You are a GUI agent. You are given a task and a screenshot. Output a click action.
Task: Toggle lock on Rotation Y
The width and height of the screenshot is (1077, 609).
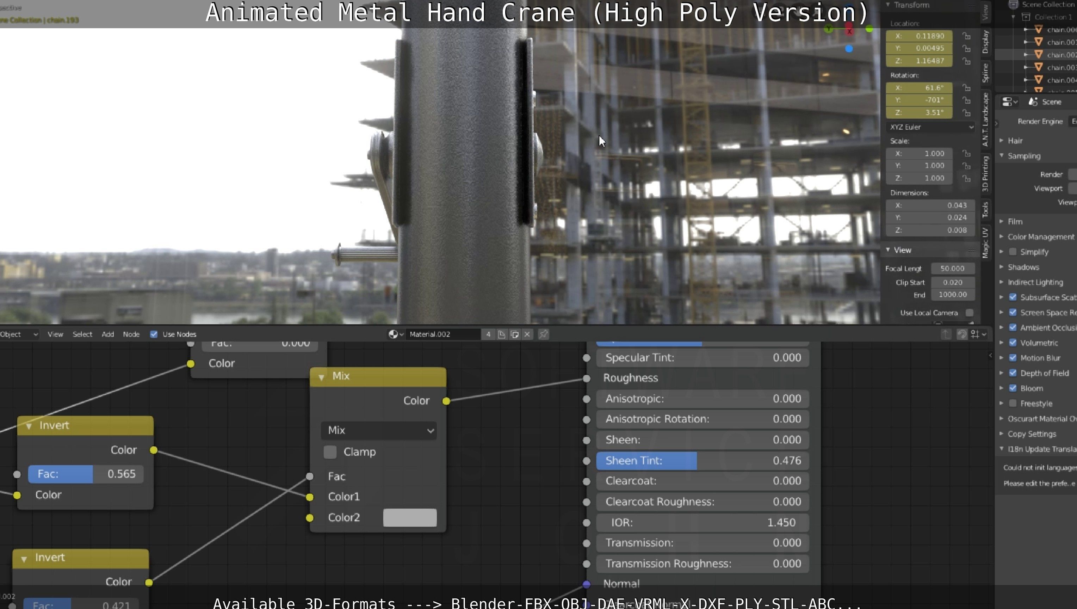966,100
